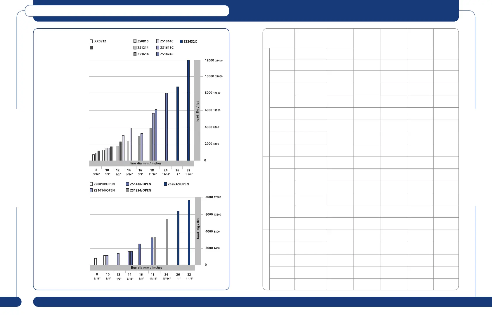Select the ZS1824/OPEN gray legend swatch

coord(127,190)
